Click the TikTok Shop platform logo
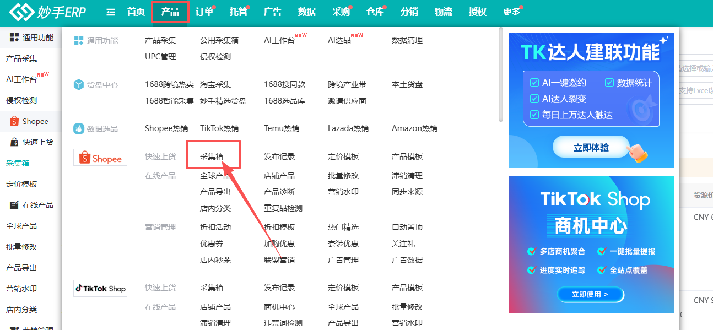This screenshot has height=330, width=713. [x=100, y=289]
